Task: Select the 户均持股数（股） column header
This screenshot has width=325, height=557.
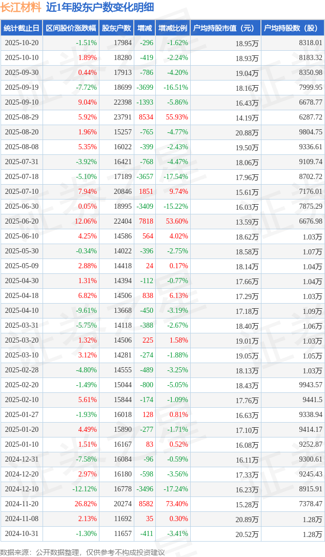Action: pos(293,28)
